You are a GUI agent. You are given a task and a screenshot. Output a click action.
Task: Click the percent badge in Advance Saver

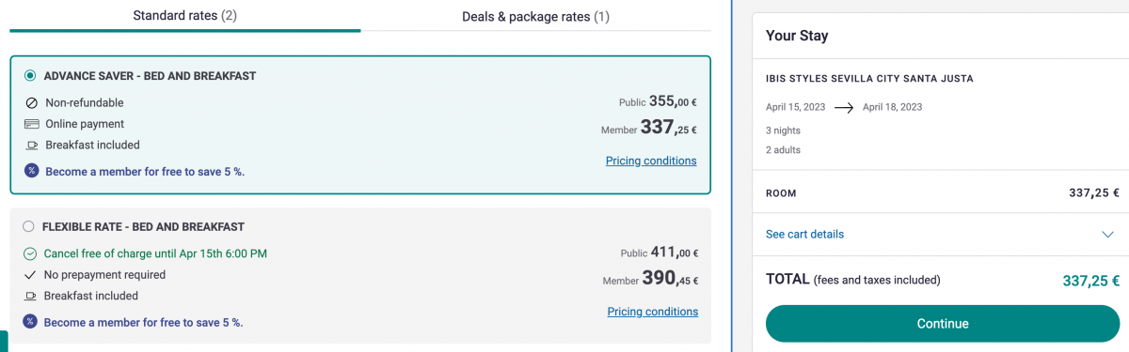click(x=31, y=171)
